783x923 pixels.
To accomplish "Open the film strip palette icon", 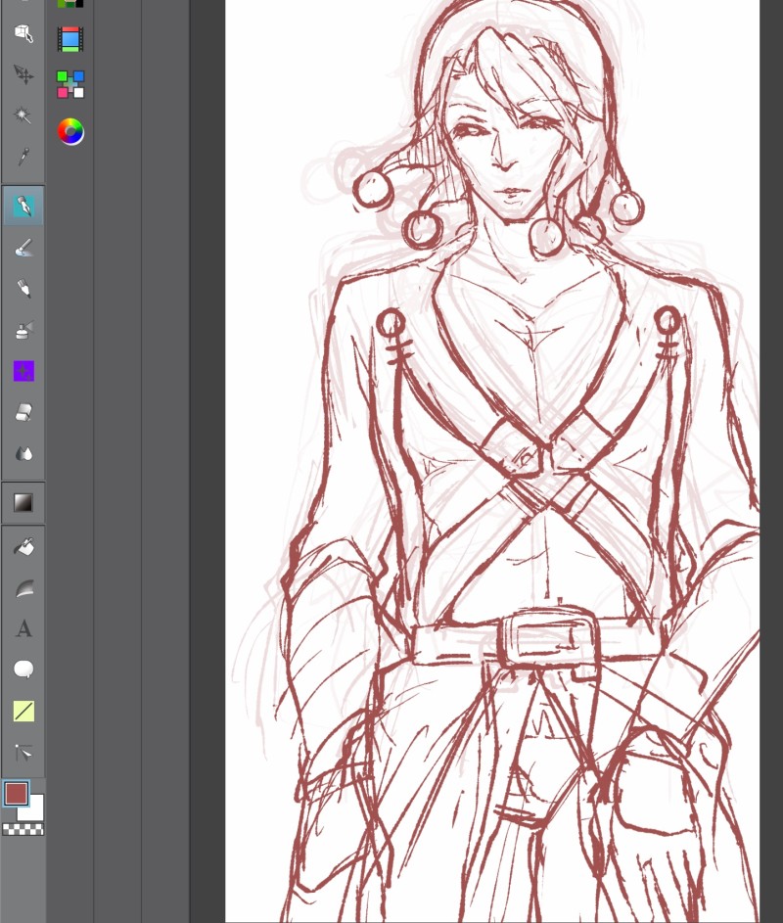I will (70, 39).
